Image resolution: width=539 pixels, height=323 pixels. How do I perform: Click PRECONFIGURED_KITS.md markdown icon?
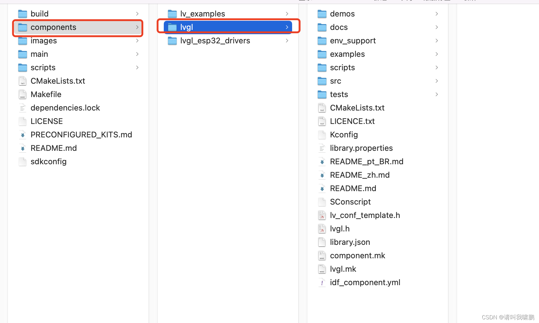23,135
